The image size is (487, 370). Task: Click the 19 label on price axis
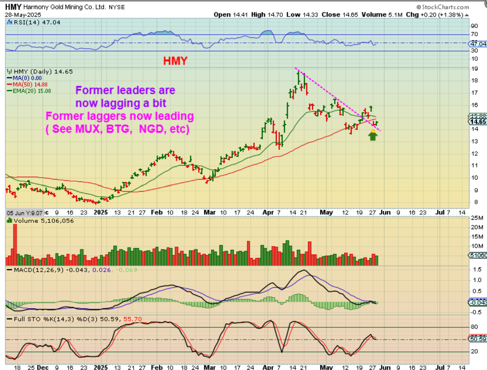click(475, 68)
